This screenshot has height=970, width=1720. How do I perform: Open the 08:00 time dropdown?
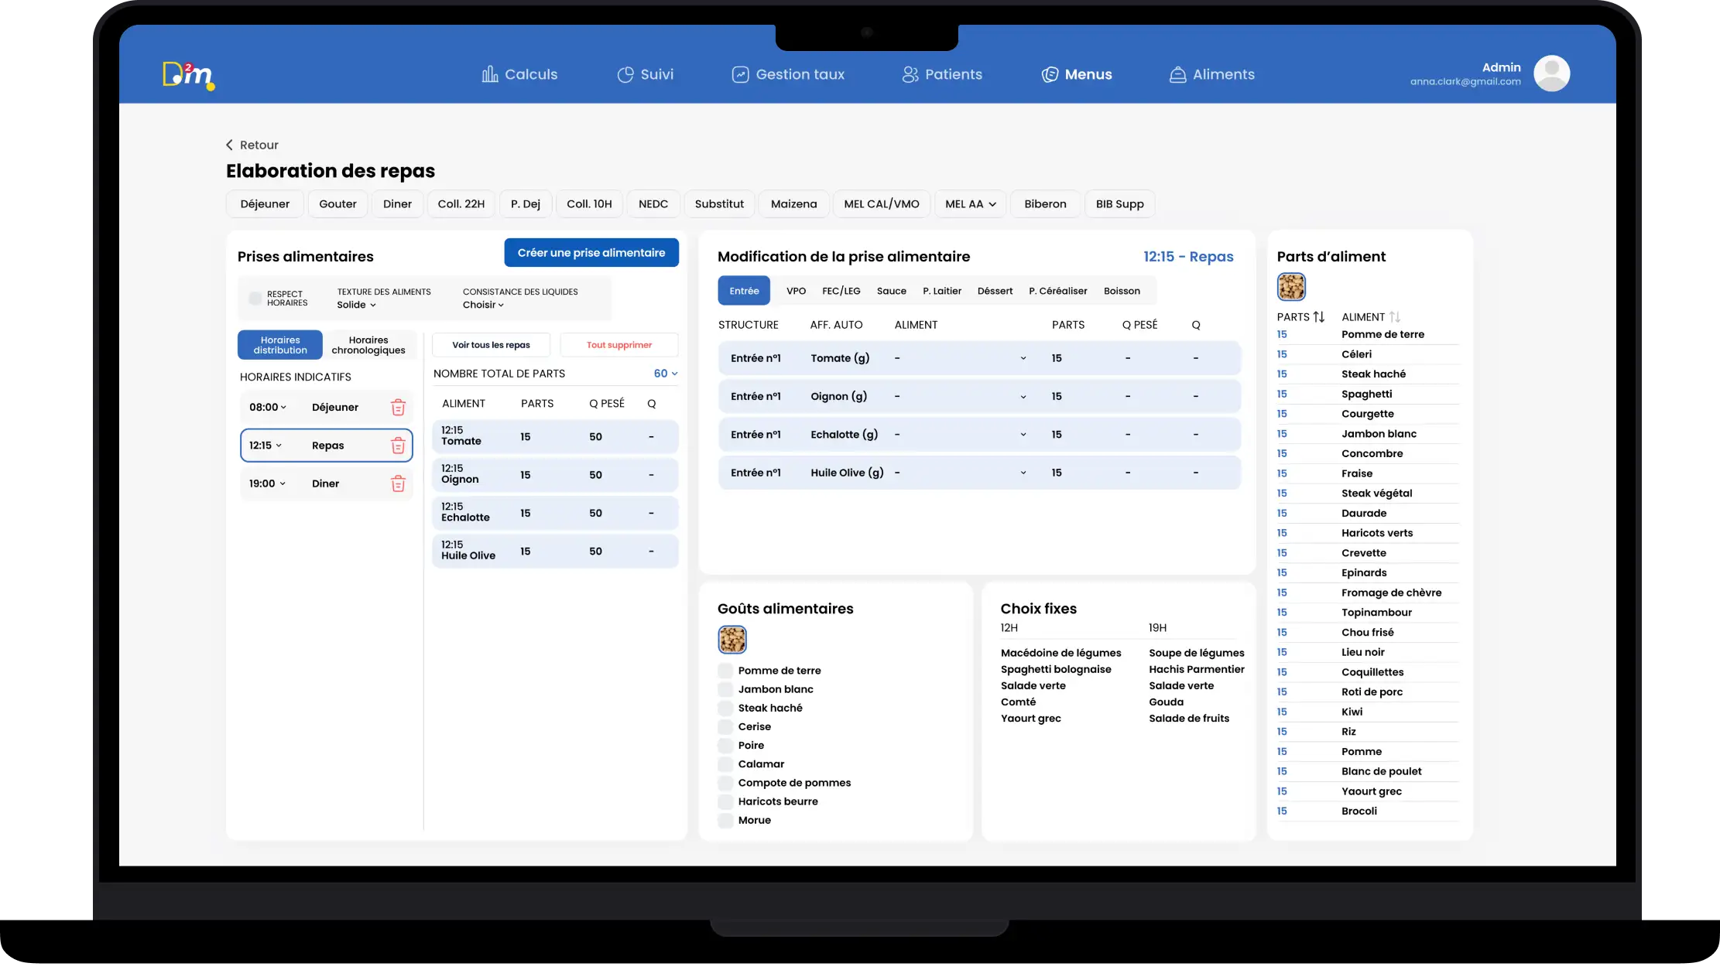pos(268,408)
